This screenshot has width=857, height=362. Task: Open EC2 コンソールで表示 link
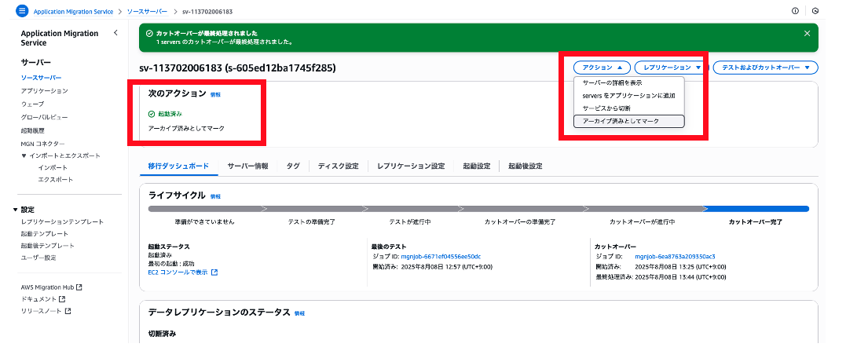(x=178, y=272)
